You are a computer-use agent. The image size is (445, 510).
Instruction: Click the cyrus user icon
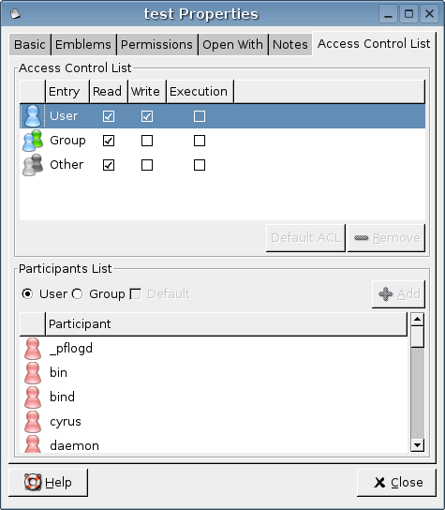coord(33,422)
